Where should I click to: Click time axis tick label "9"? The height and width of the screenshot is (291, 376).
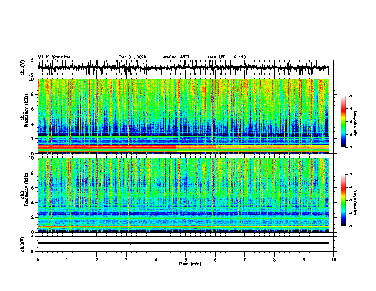coord(304,260)
